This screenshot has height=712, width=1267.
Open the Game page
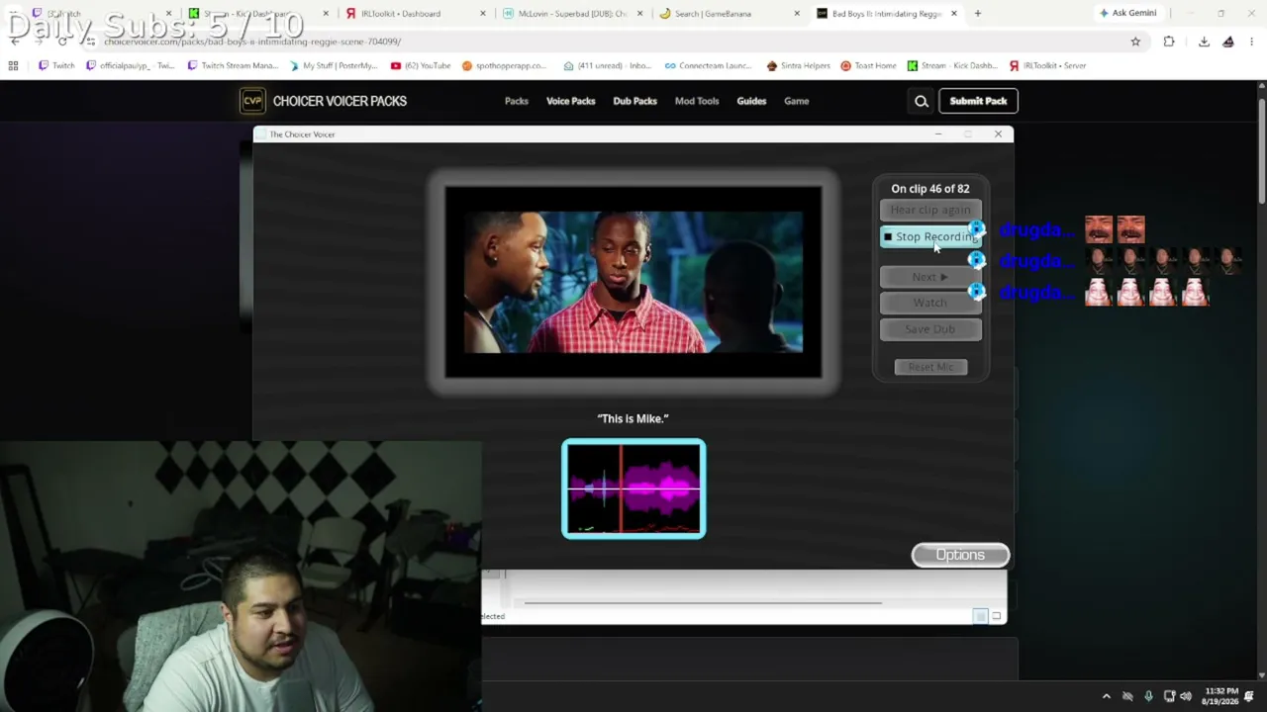click(797, 101)
